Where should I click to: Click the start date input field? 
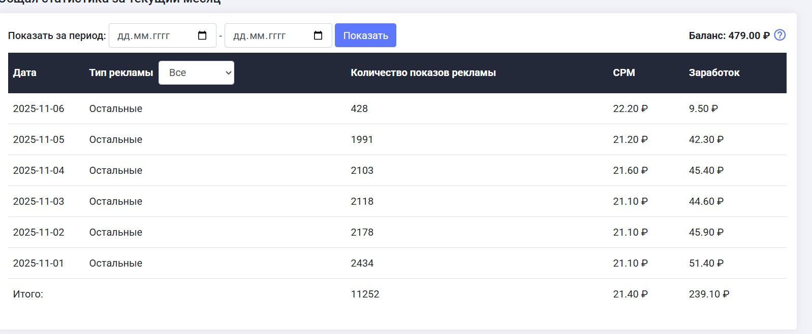pyautogui.click(x=152, y=36)
